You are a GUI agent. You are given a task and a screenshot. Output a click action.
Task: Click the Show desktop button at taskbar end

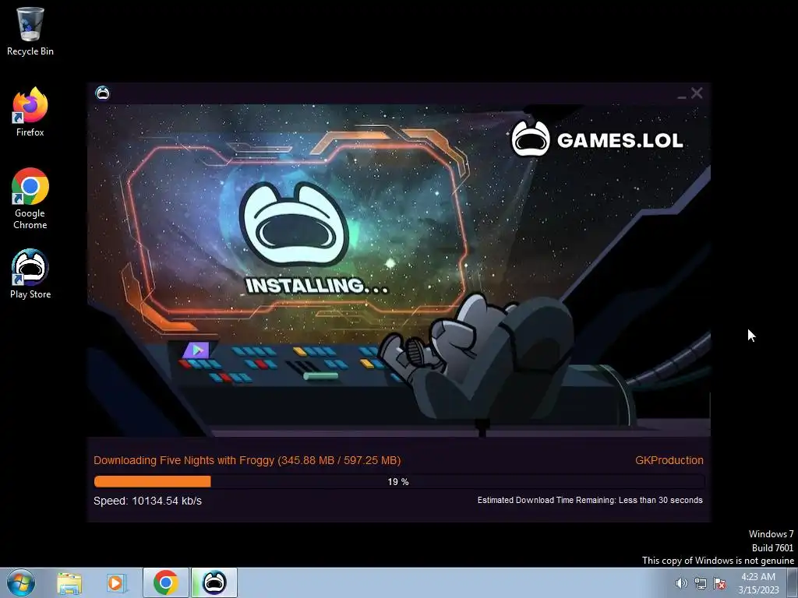793,582
